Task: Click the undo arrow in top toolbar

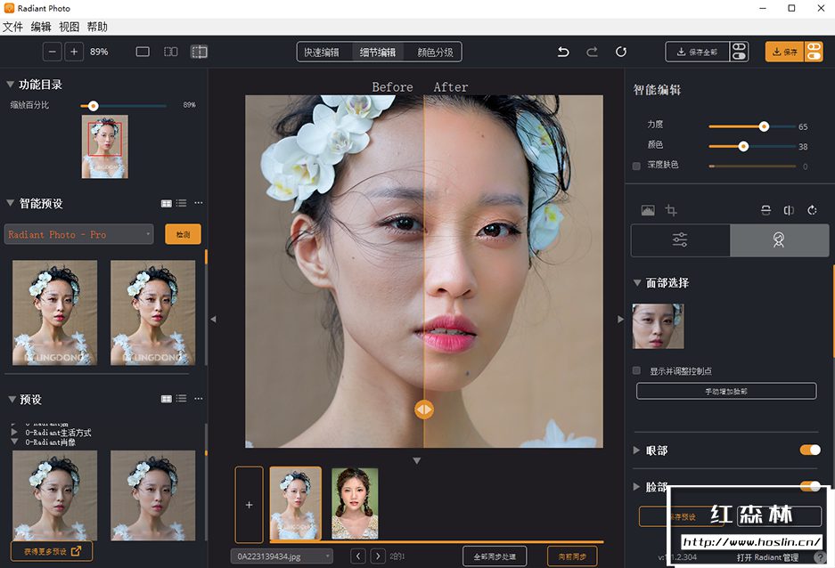Action: [563, 52]
